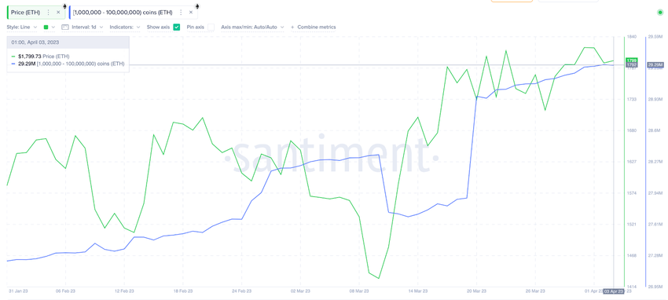The width and height of the screenshot is (668, 300).
Task: Click the 1799 price axis value badge
Action: pos(631,60)
